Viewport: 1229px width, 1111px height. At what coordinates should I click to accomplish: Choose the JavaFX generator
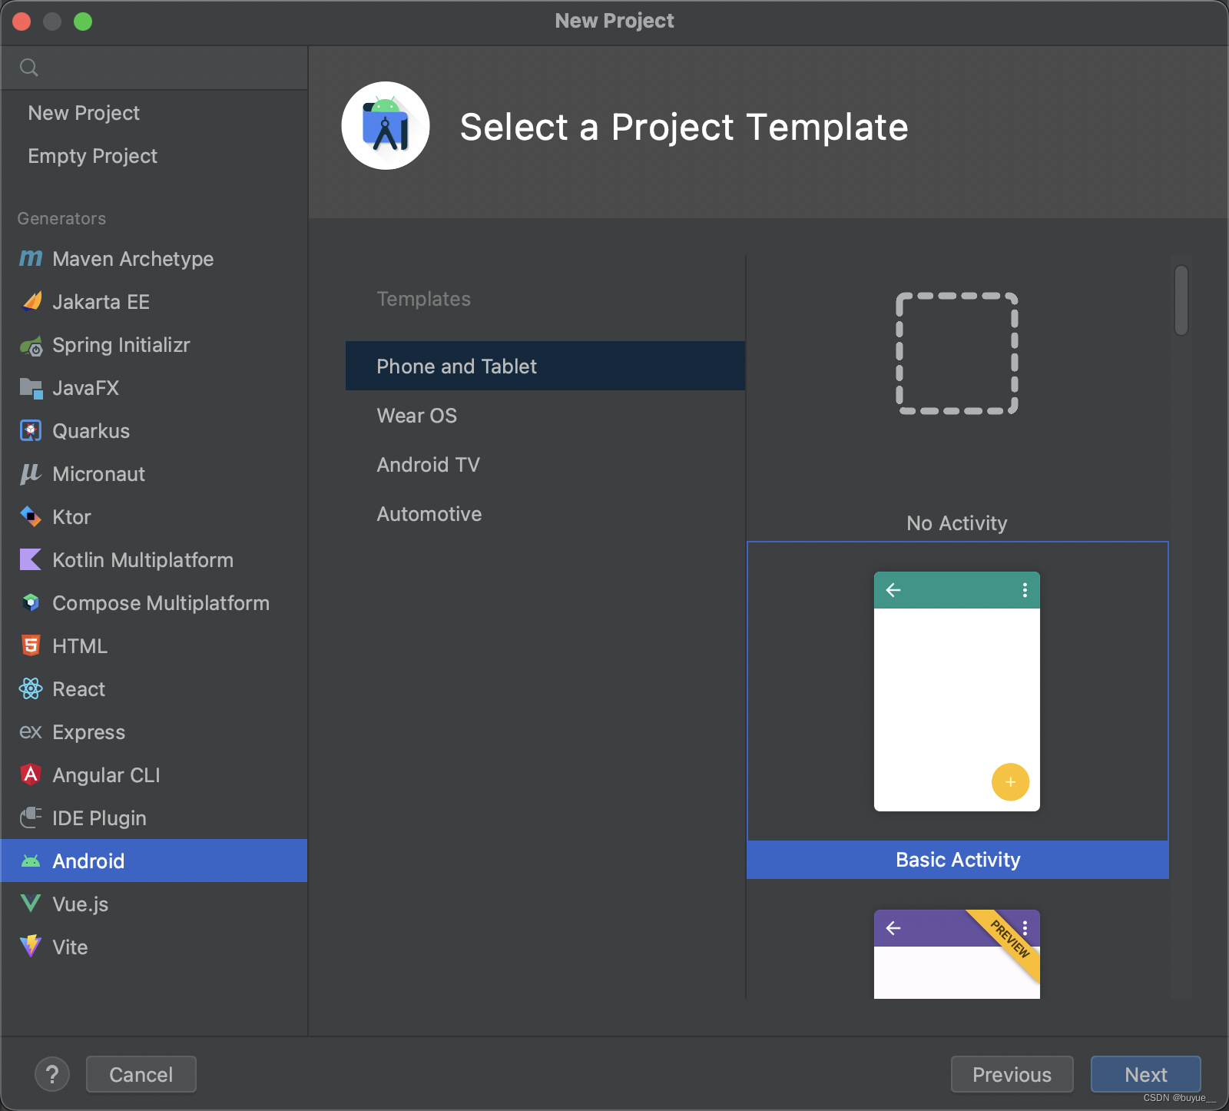pos(154,388)
